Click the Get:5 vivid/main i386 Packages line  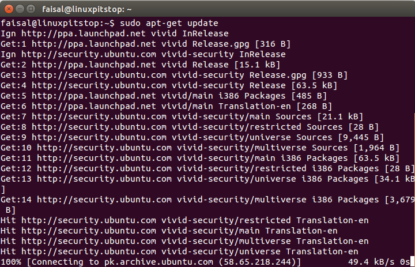(164, 96)
